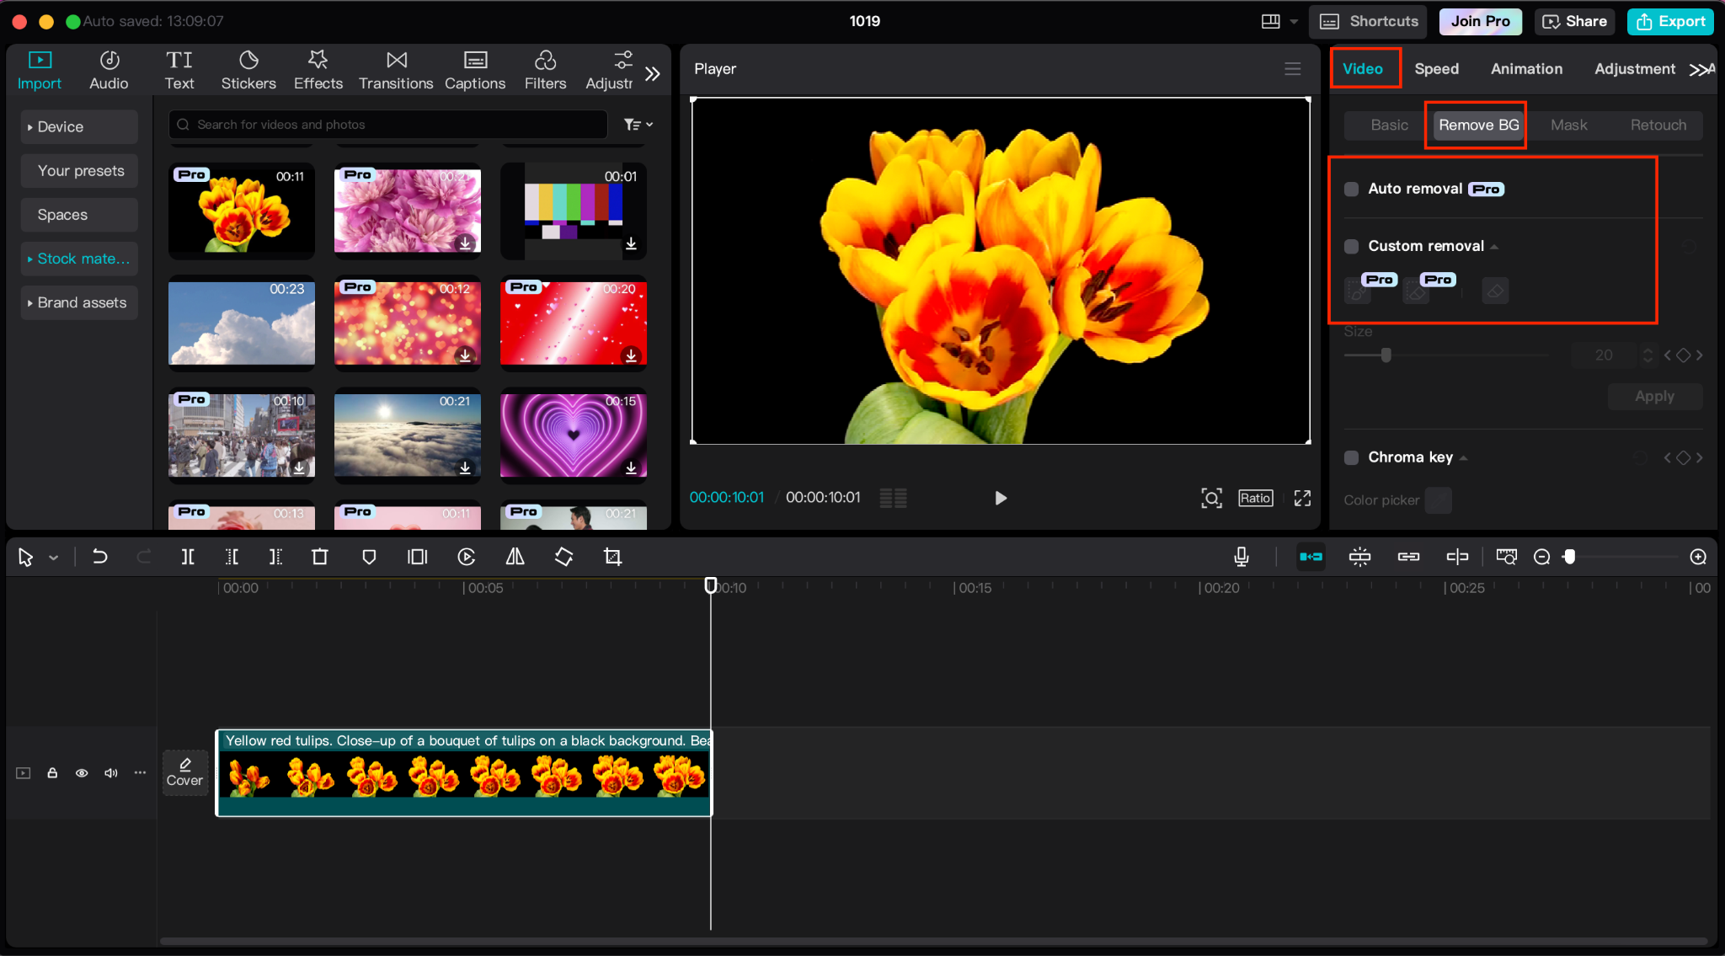
Task: Toggle track visibility eye icon
Action: 82,772
